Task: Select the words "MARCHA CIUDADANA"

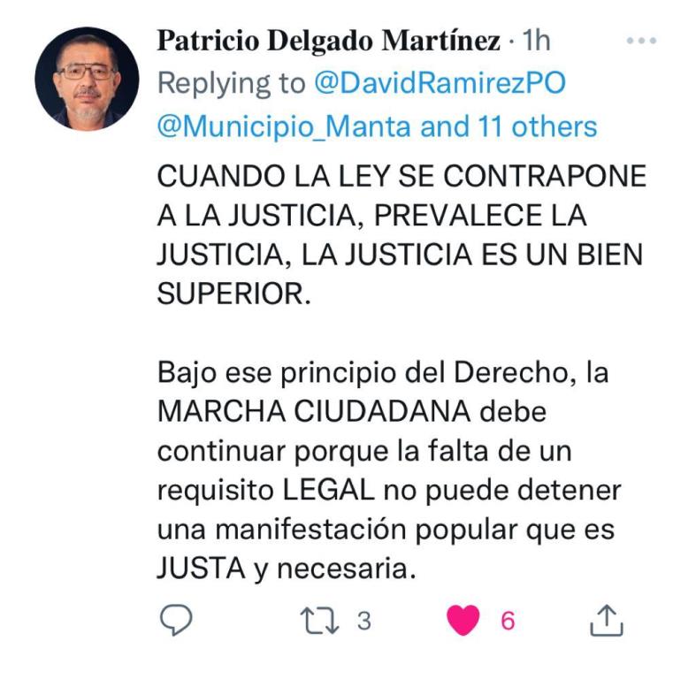Action: pos(314,411)
